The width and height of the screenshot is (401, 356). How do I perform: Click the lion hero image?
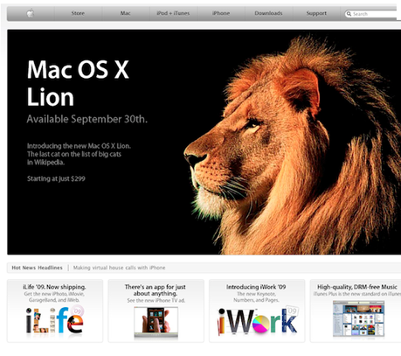[x=293, y=144]
